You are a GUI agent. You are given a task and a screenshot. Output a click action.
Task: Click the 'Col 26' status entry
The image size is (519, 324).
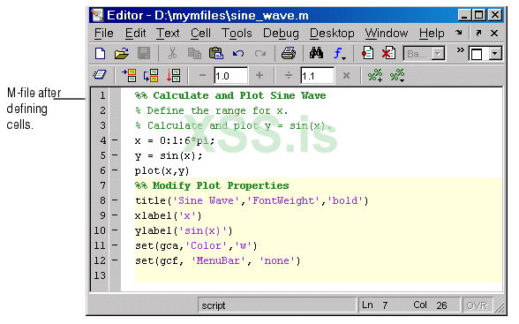pyautogui.click(x=430, y=305)
